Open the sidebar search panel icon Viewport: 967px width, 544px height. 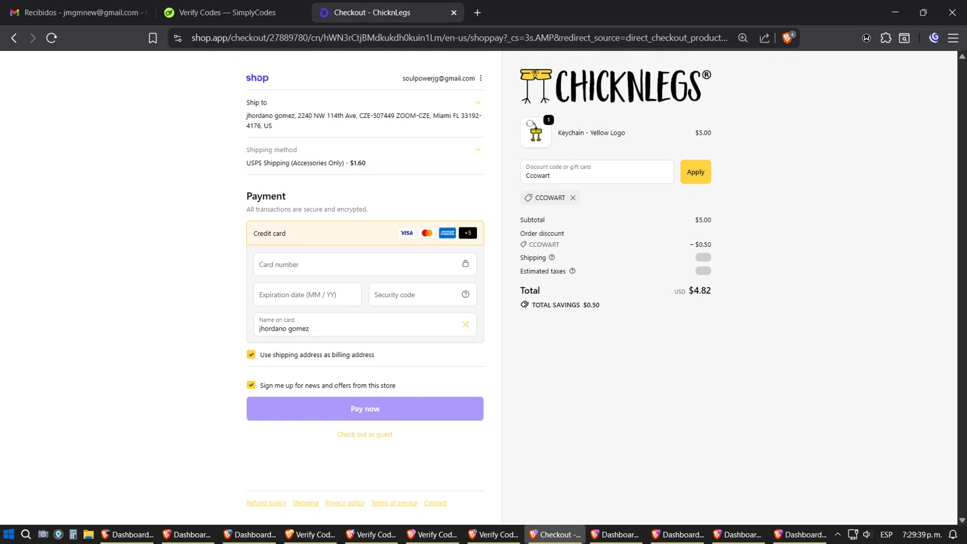click(904, 38)
